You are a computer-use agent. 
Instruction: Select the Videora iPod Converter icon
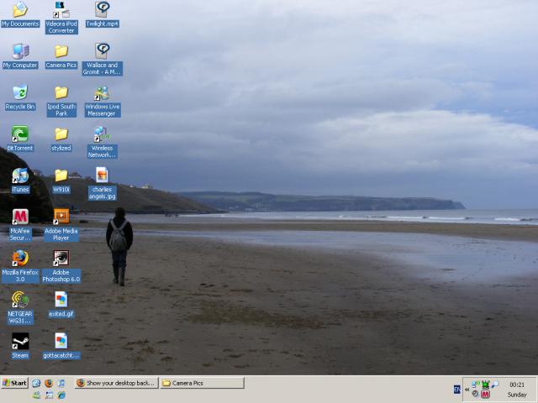click(x=61, y=10)
